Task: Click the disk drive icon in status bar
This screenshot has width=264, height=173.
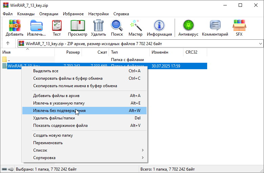Action: [4, 169]
